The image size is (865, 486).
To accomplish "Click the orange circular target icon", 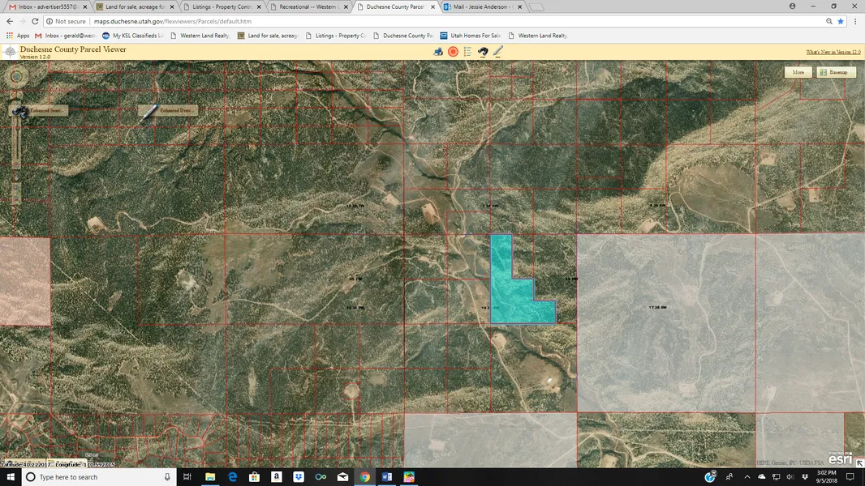I will [453, 52].
